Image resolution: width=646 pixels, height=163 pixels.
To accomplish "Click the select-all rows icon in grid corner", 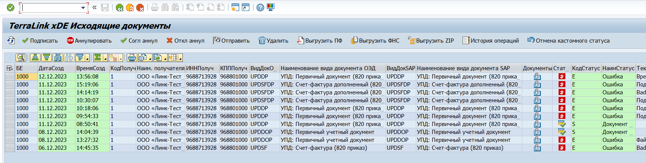I will pos(9,68).
